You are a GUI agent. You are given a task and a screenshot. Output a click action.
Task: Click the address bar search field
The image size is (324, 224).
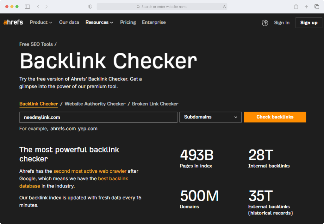click(x=162, y=7)
